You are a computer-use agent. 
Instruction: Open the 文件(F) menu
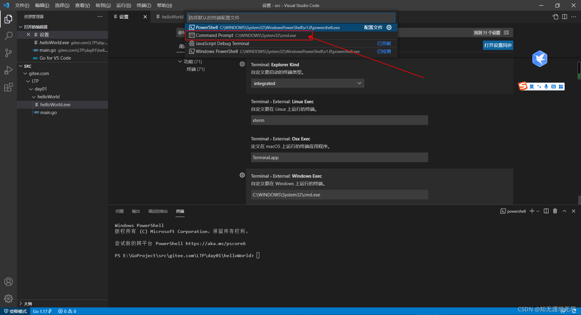pyautogui.click(x=22, y=5)
